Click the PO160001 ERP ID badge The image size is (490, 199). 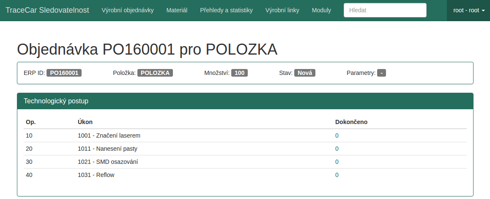(64, 73)
